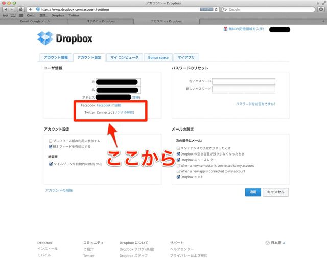Image resolution: width=327 pixels, height=258 pixels.
Task: Click the globe icon beside 日本語
Action: click(x=267, y=243)
